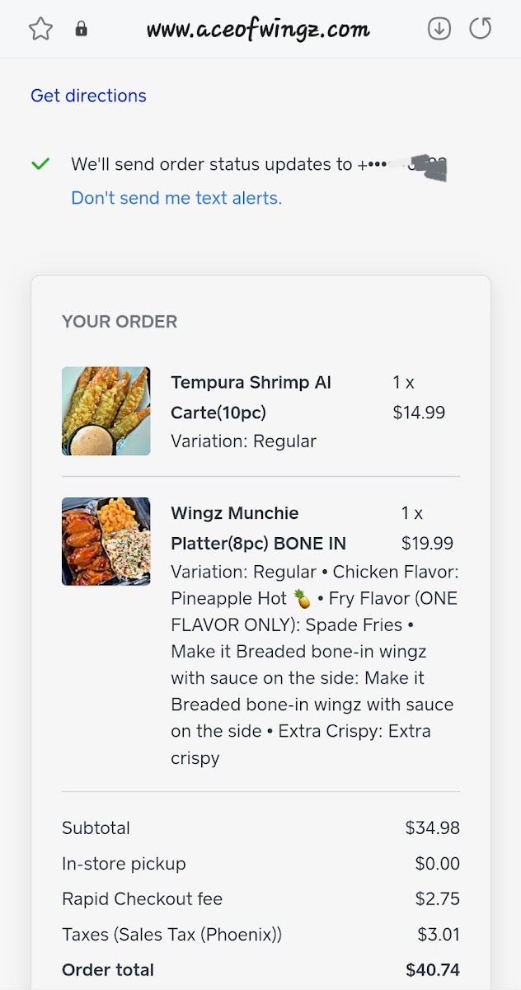Tap the star to bookmark aceofwingz.com

click(x=40, y=27)
